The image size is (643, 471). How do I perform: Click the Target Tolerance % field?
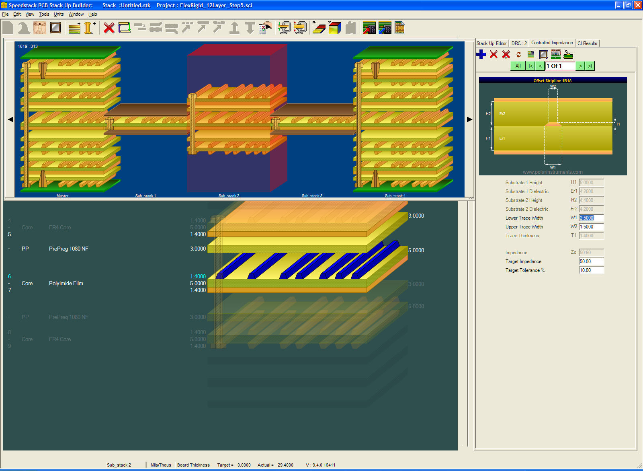click(591, 270)
